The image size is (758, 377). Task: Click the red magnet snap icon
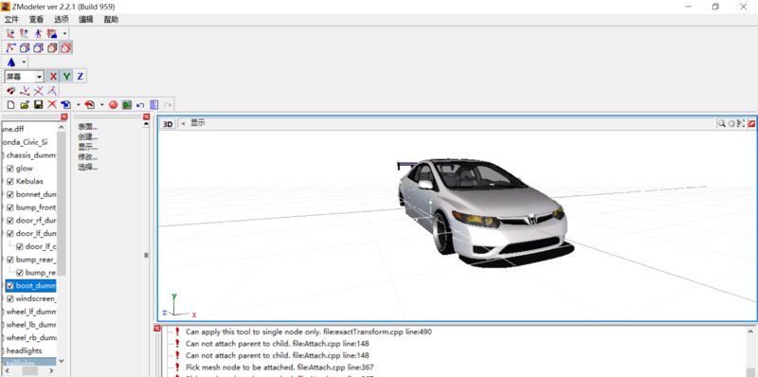point(10,90)
